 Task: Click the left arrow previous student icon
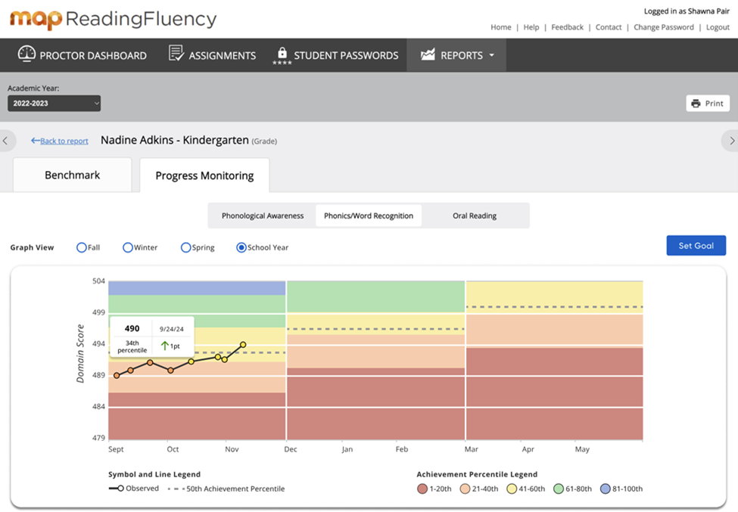coord(6,141)
